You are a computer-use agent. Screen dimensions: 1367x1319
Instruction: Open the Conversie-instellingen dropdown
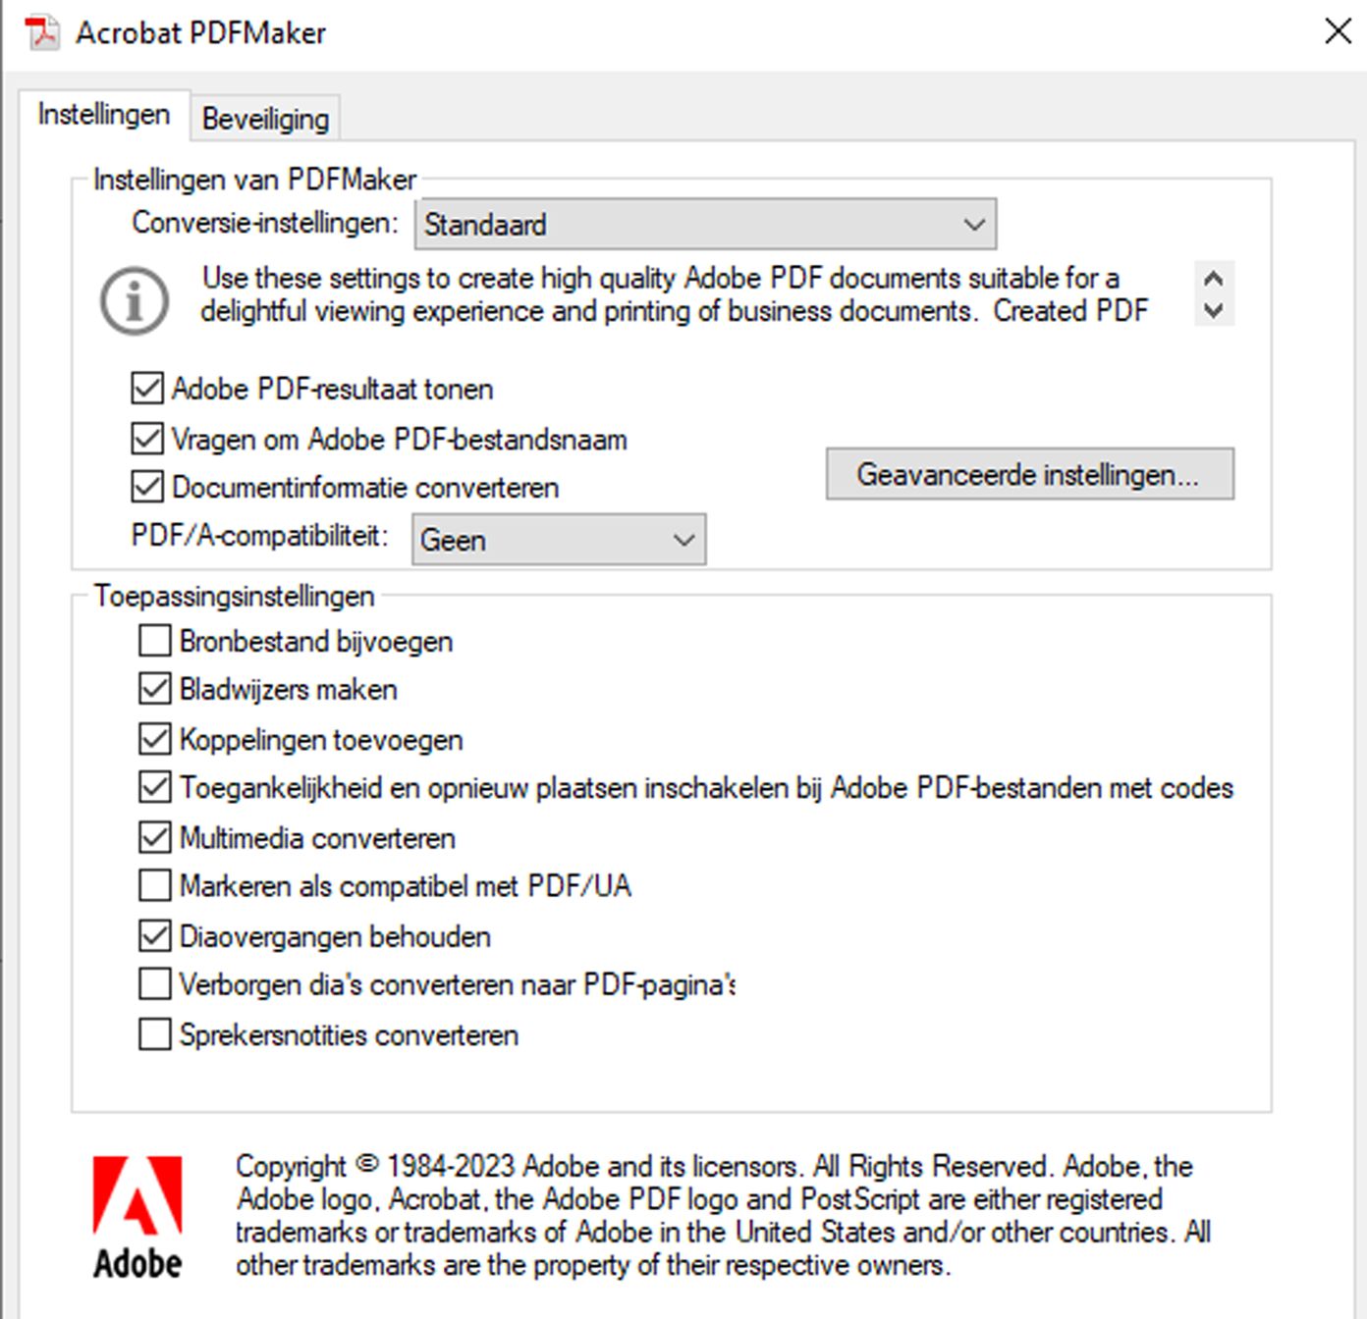coord(704,224)
